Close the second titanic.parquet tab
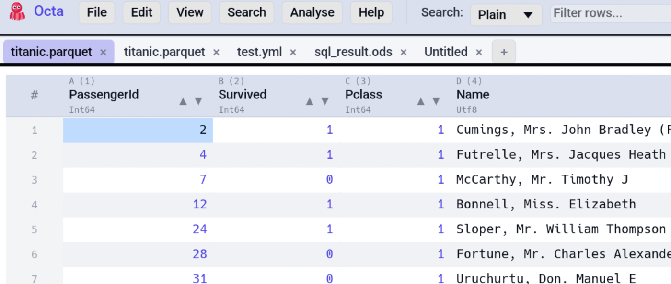The height and width of the screenshot is (284, 671). 216,52
